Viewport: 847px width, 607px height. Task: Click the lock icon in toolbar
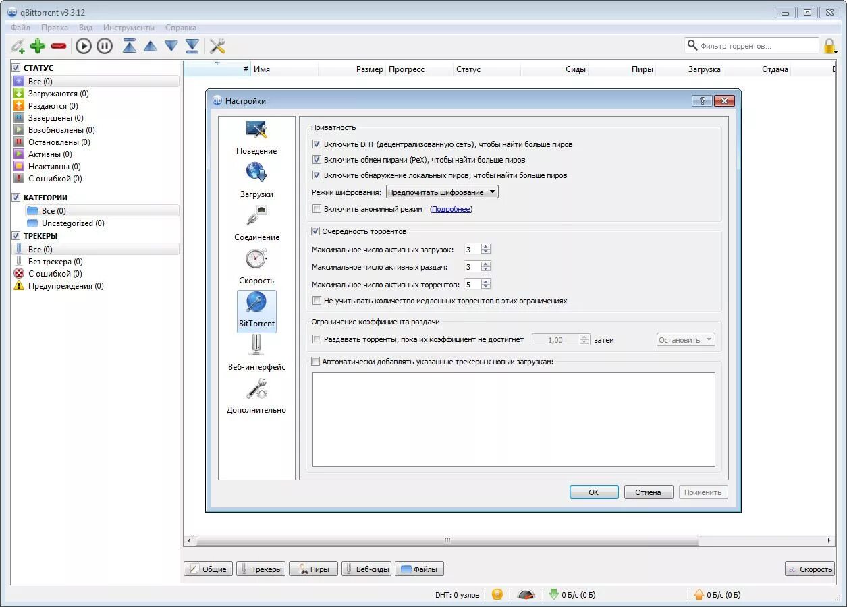point(829,46)
